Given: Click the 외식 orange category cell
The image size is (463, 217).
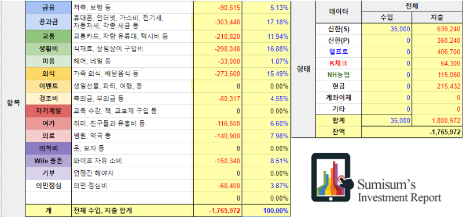Looking at the screenshot, I should click(x=49, y=73).
